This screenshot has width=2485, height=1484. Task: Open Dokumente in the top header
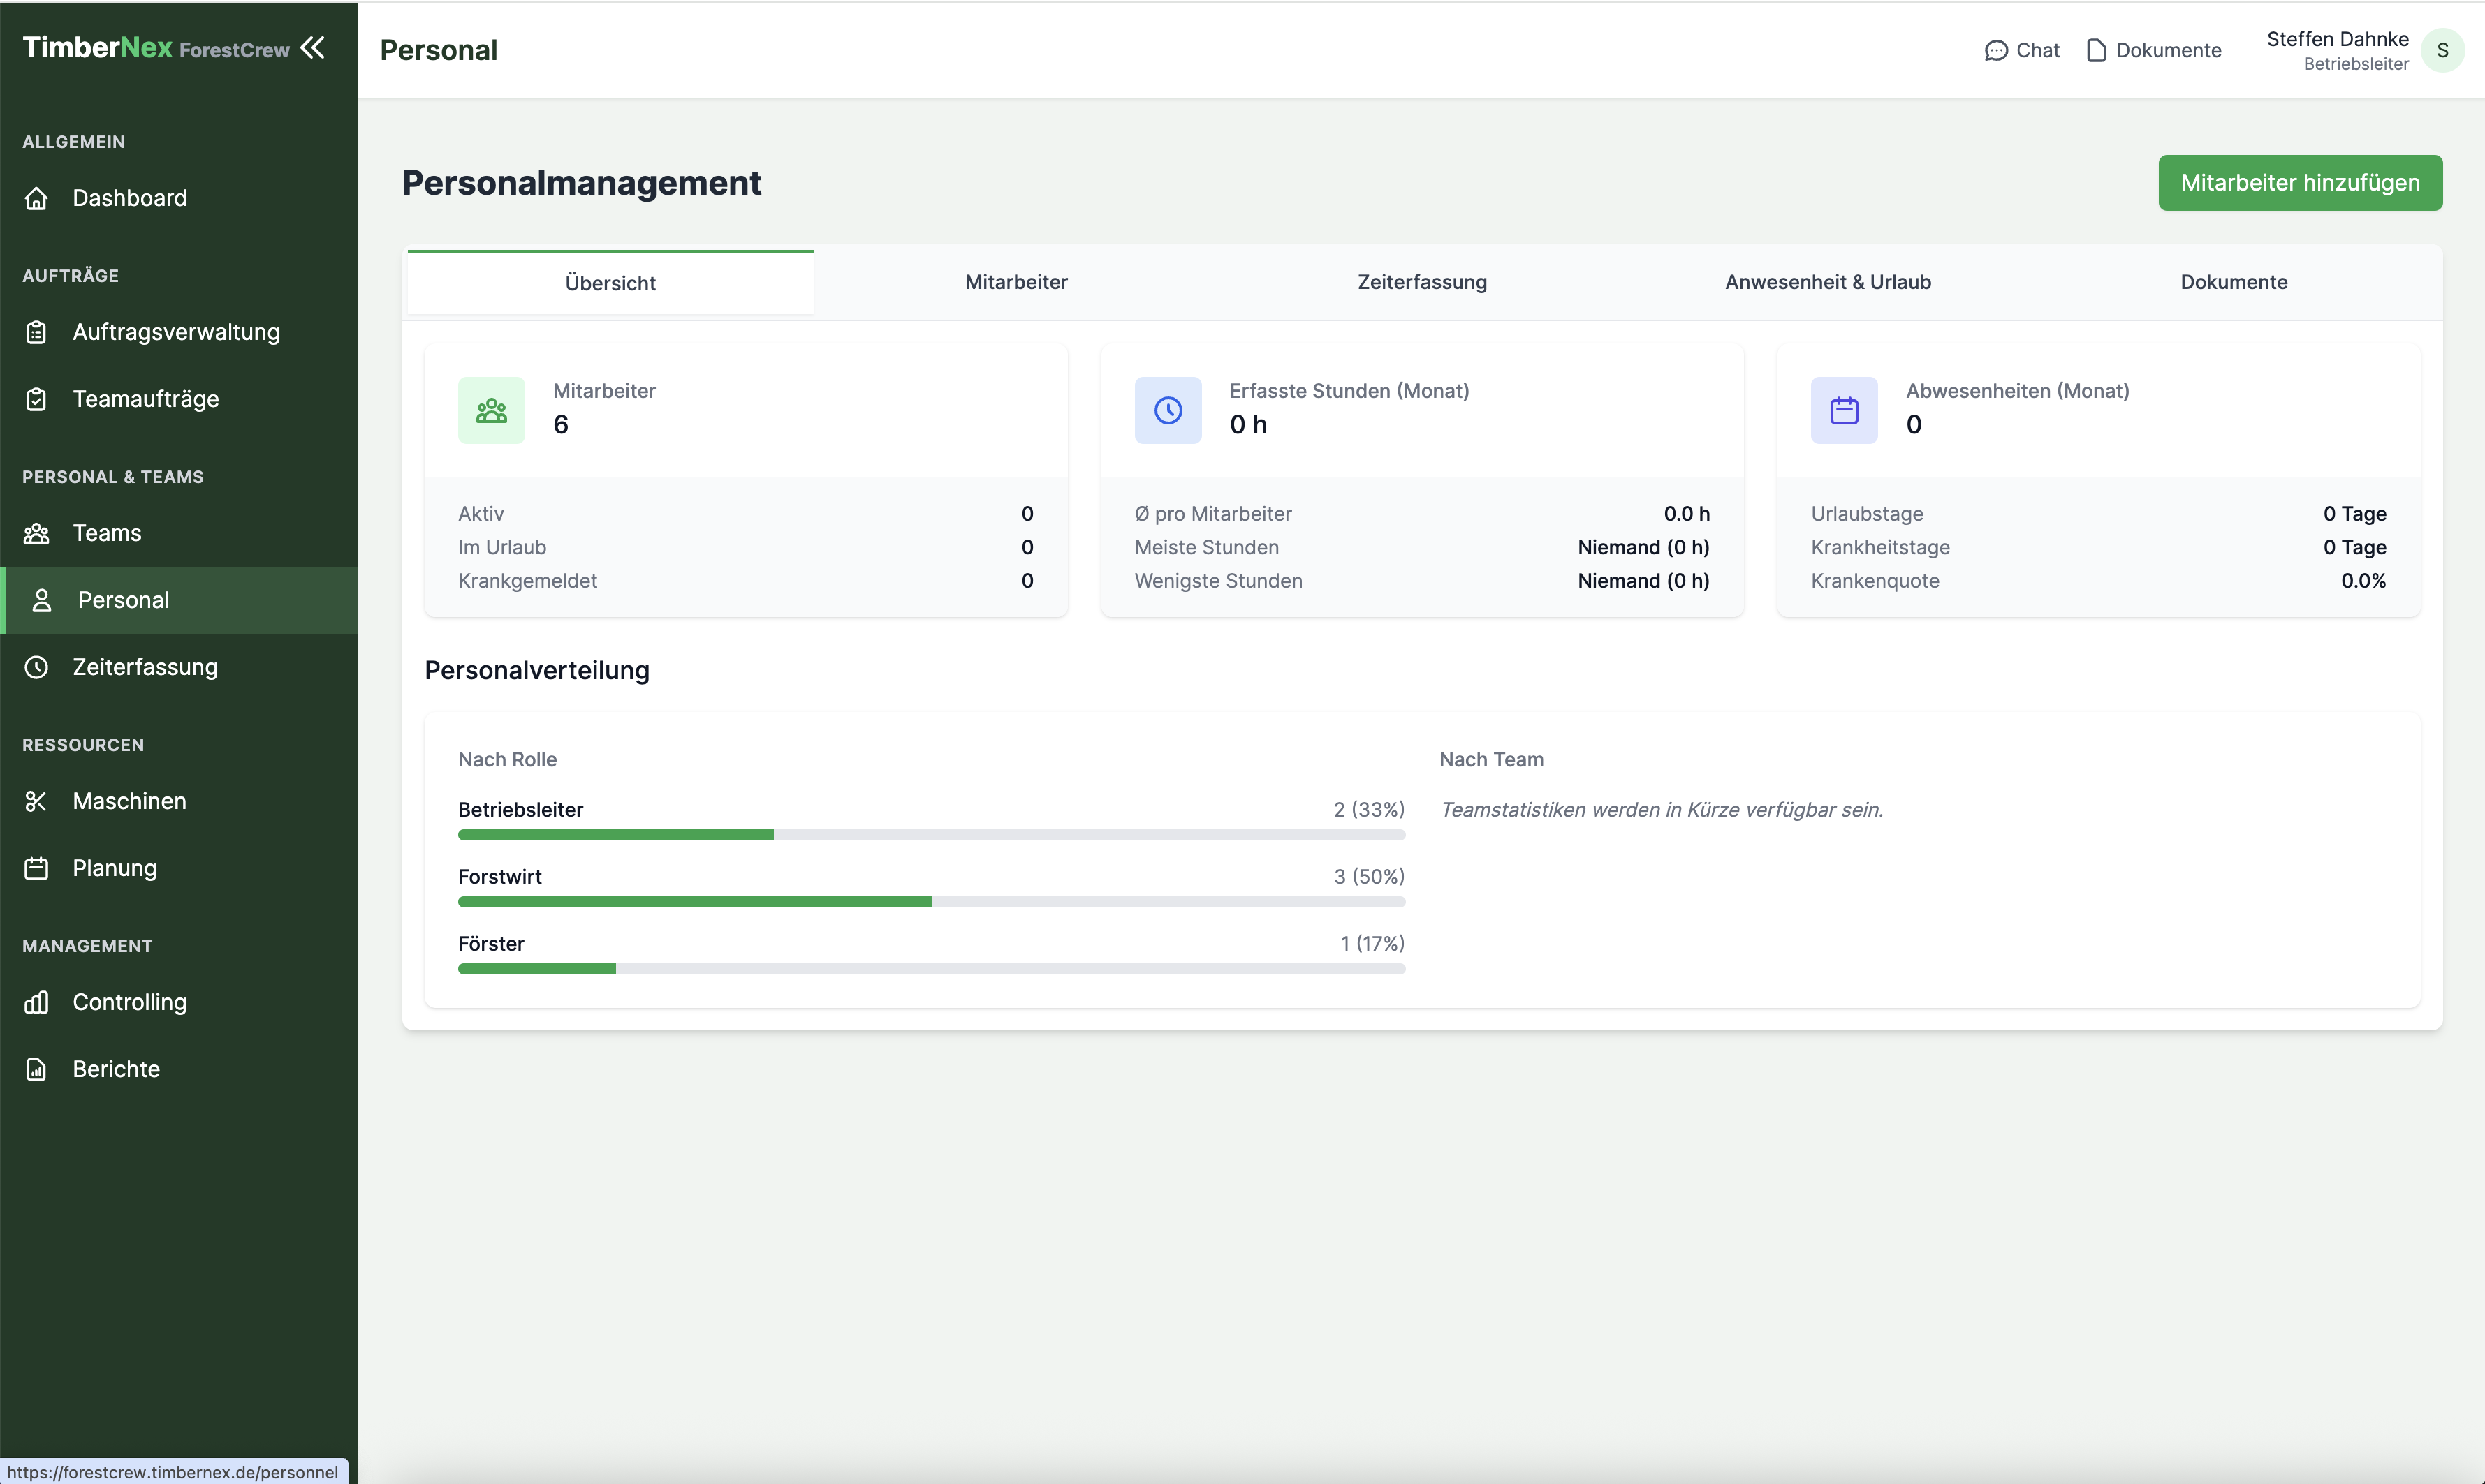(x=2154, y=50)
